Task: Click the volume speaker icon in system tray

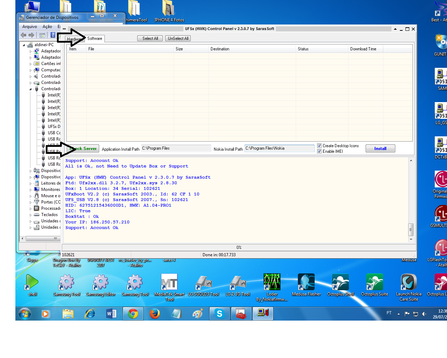Action: click(424, 314)
